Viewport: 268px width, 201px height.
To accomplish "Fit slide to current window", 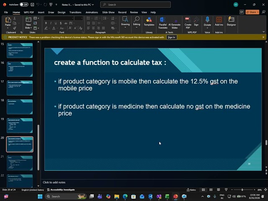I will [x=265, y=190].
